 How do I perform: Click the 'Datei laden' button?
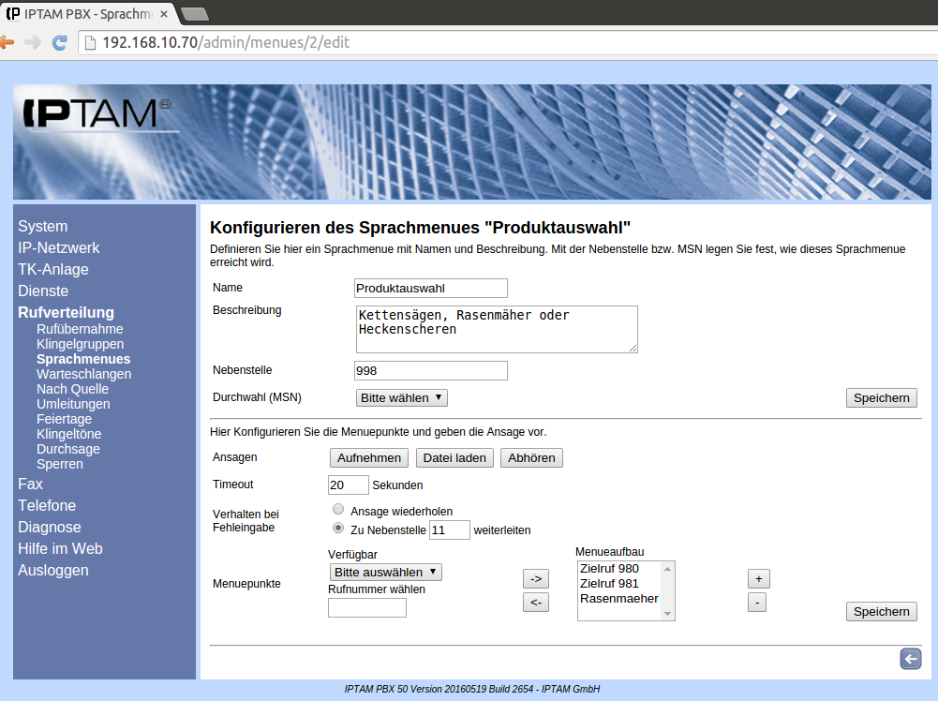[454, 458]
